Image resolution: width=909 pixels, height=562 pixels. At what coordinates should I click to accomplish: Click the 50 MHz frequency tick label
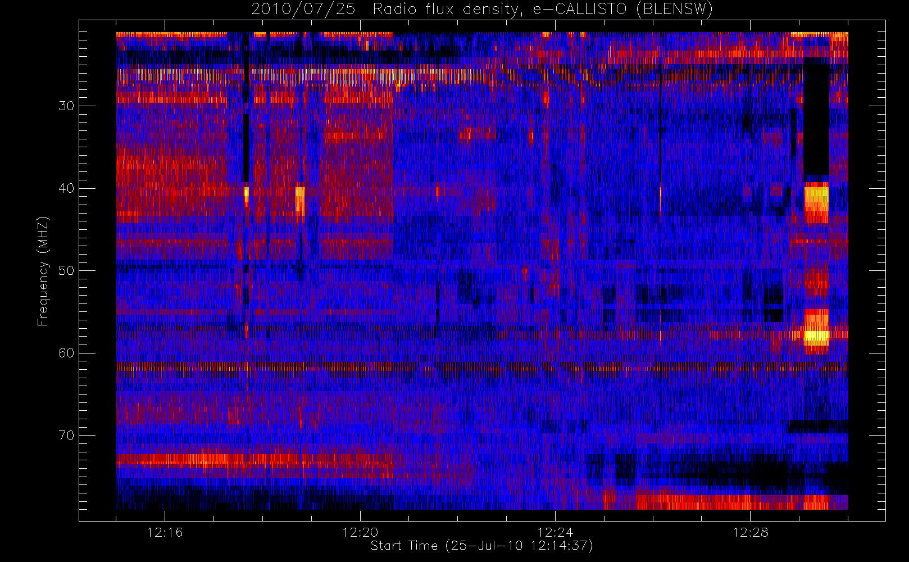(x=66, y=271)
